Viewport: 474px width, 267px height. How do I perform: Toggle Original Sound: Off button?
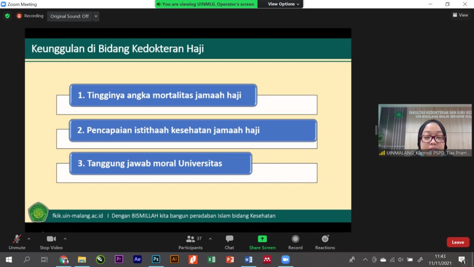point(69,16)
